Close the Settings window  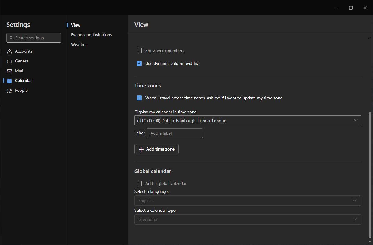365,8
